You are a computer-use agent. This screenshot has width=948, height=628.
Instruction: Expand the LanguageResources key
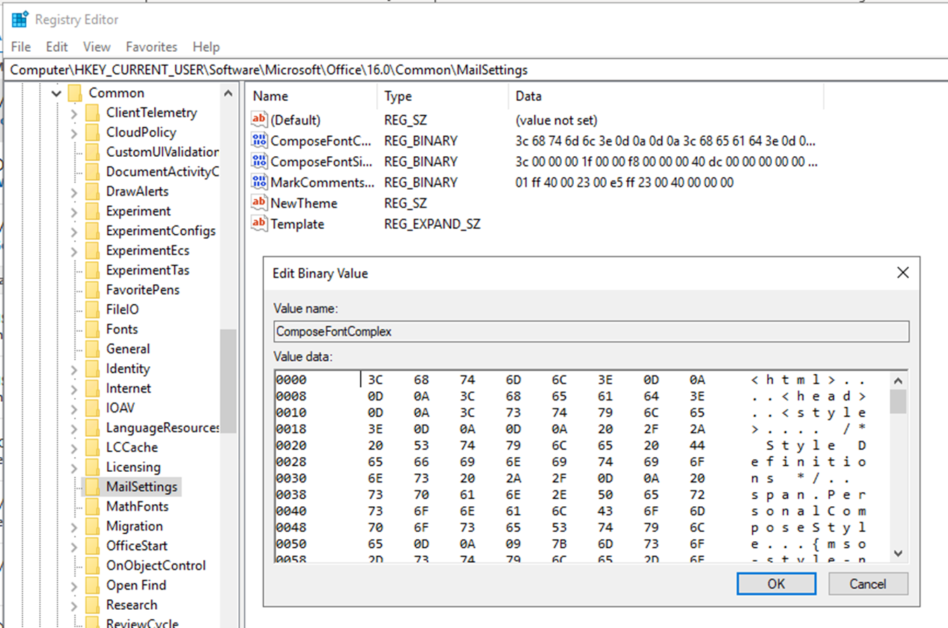74,428
